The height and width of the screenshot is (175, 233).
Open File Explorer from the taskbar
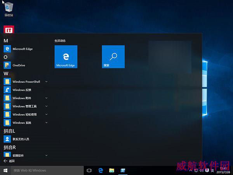coord(111,170)
